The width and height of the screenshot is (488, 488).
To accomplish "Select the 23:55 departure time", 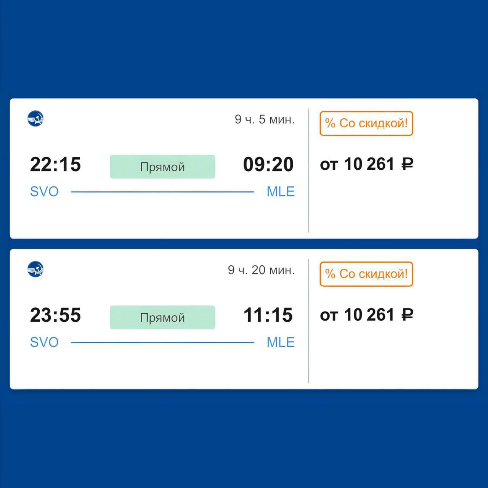I will [x=55, y=315].
